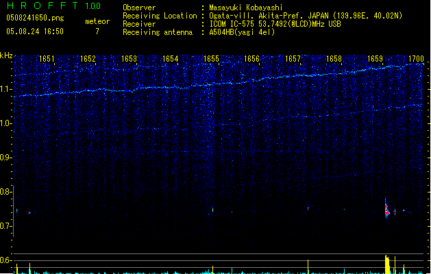Click the Receiving antenna label
Image resolution: width=431 pixels, height=274 pixels.
pos(158,32)
